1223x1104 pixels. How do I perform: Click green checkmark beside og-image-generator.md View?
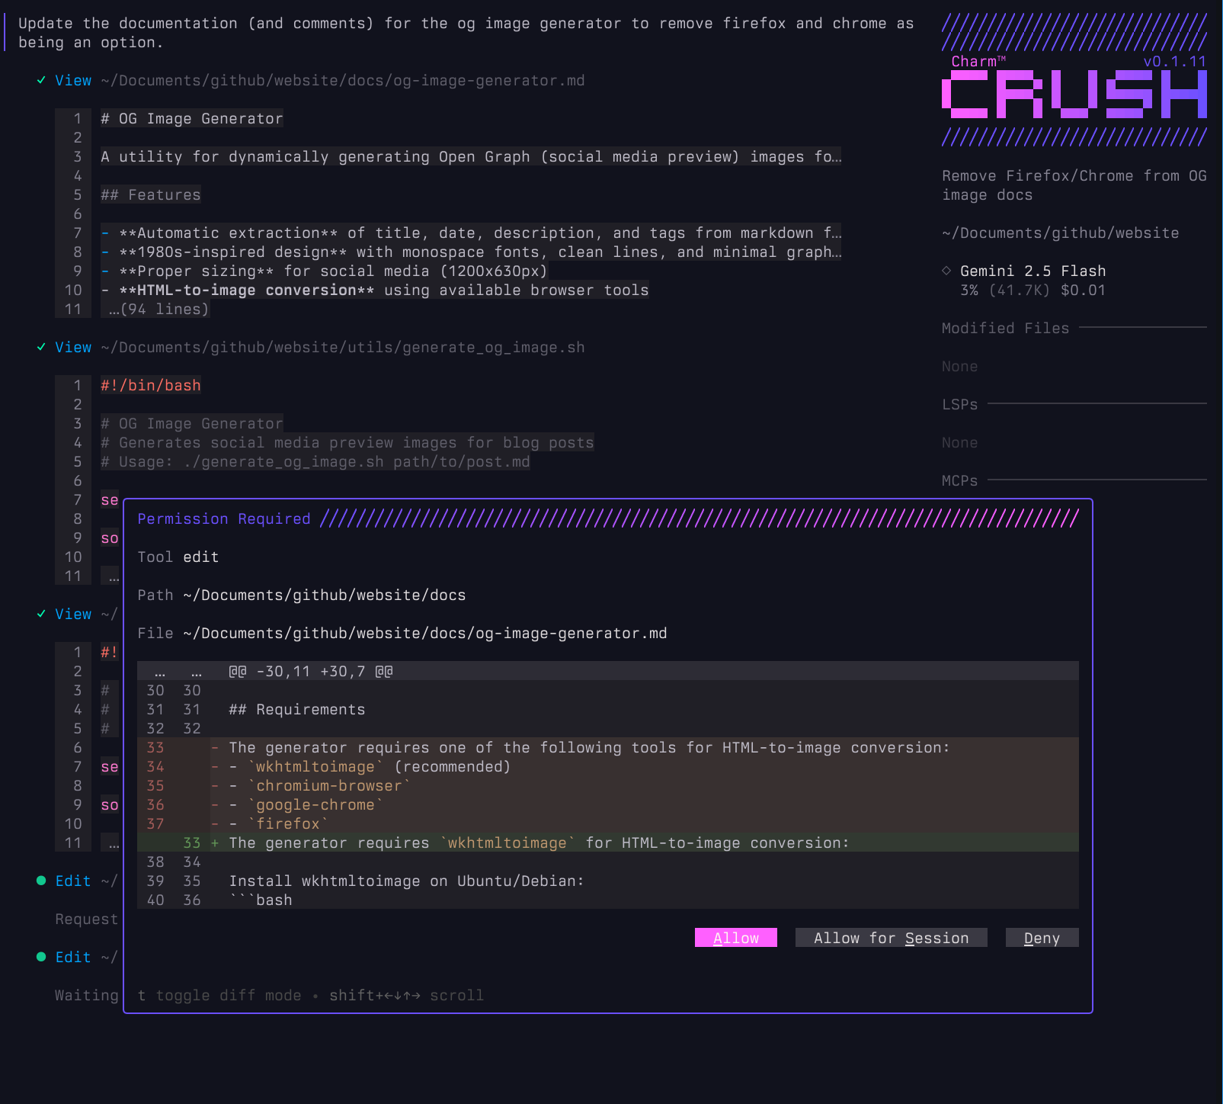[x=41, y=80]
